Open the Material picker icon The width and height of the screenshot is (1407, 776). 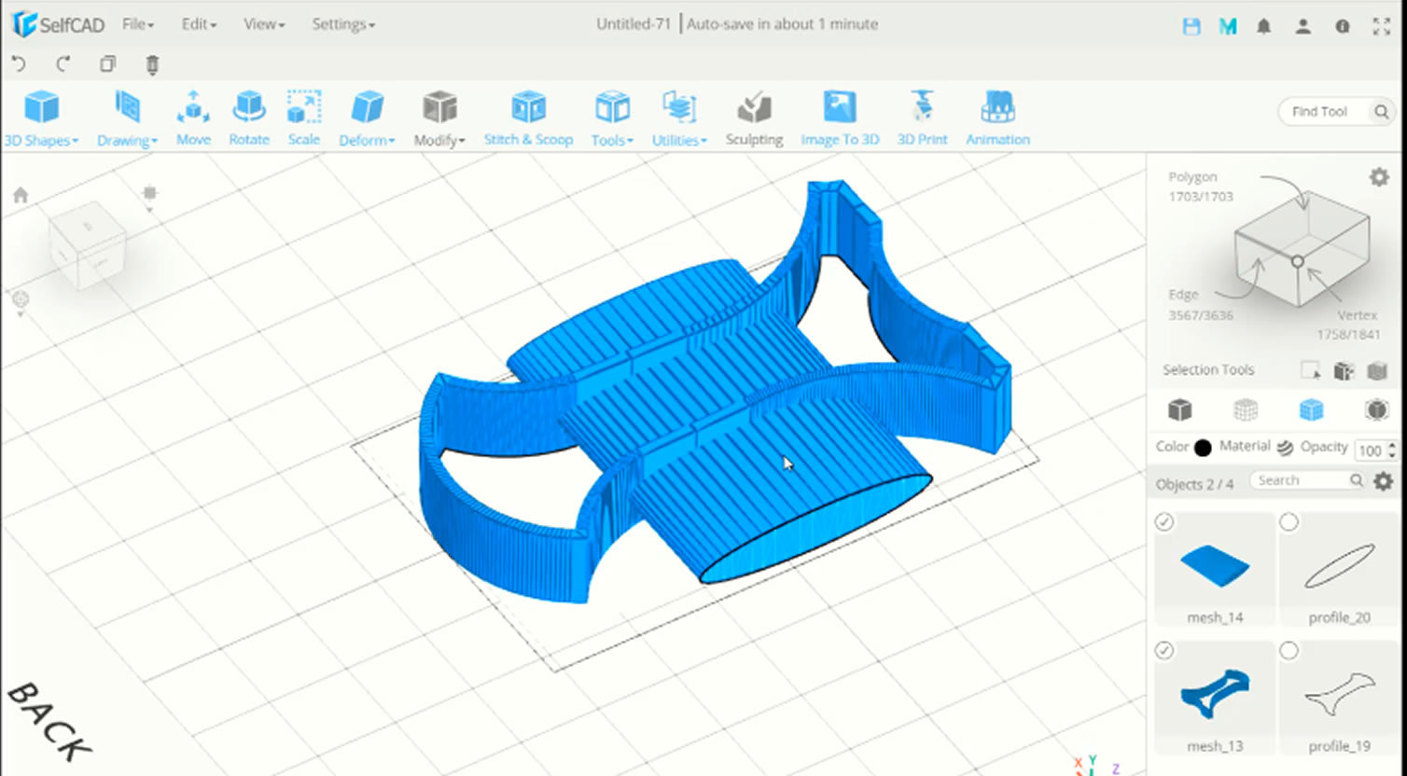click(x=1285, y=448)
